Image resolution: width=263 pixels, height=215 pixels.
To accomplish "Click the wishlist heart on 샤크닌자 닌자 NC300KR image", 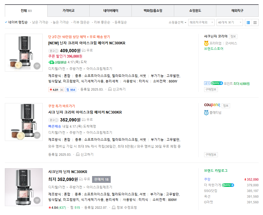I will pyautogui.click(x=37, y=200).
